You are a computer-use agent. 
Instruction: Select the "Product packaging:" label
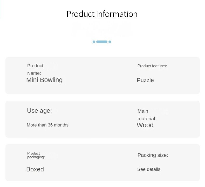point(36,155)
